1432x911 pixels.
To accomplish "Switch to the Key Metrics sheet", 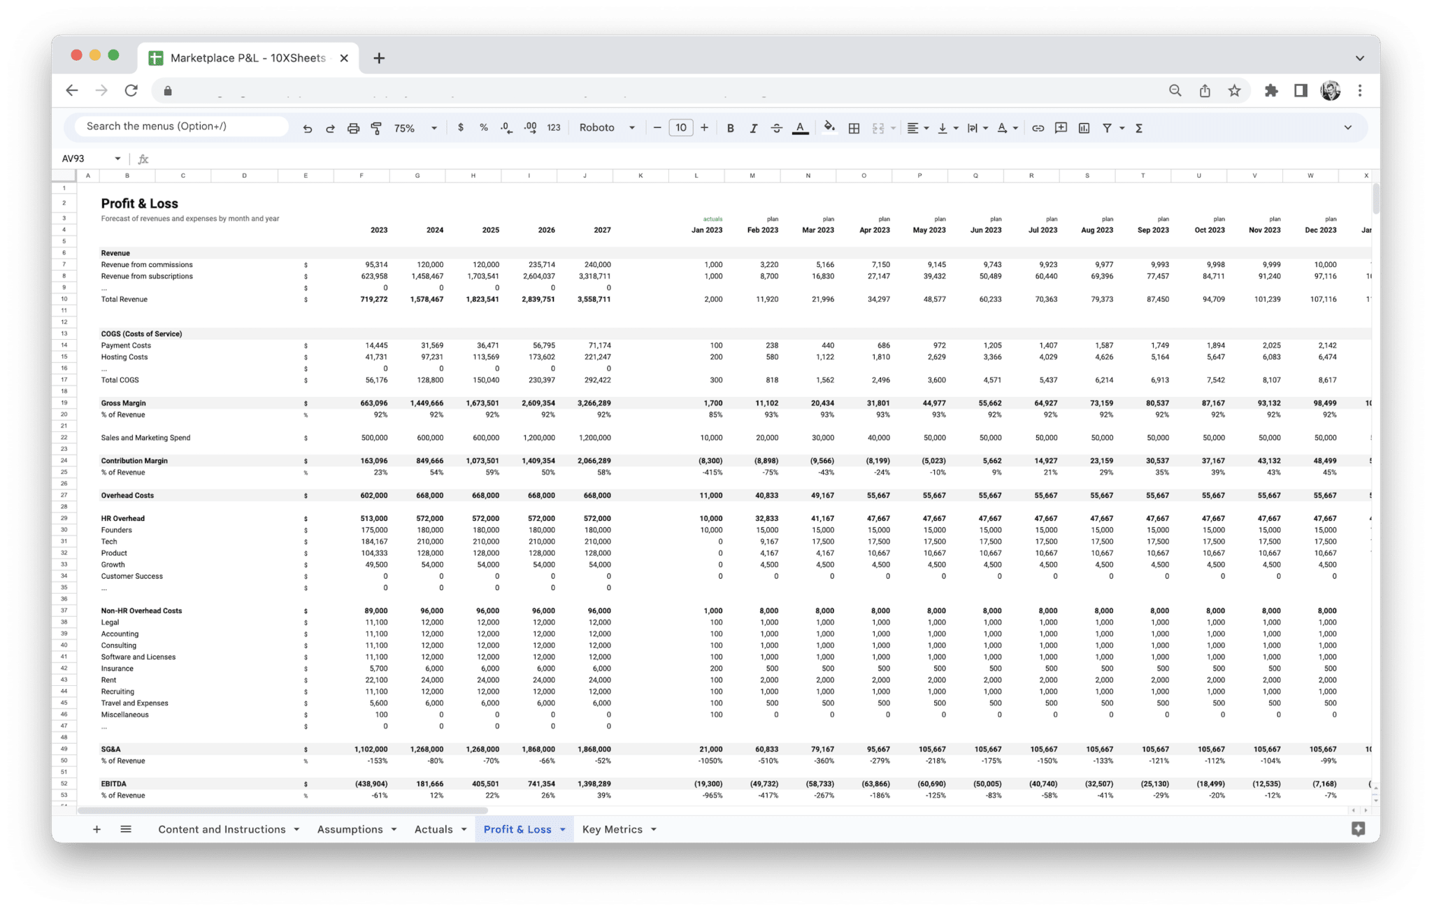I will point(613,829).
